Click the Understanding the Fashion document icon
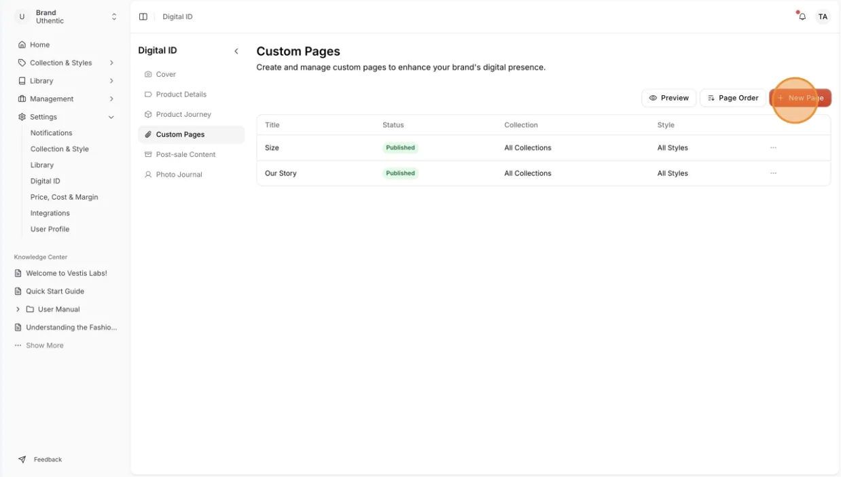841x477 pixels. pyautogui.click(x=18, y=328)
